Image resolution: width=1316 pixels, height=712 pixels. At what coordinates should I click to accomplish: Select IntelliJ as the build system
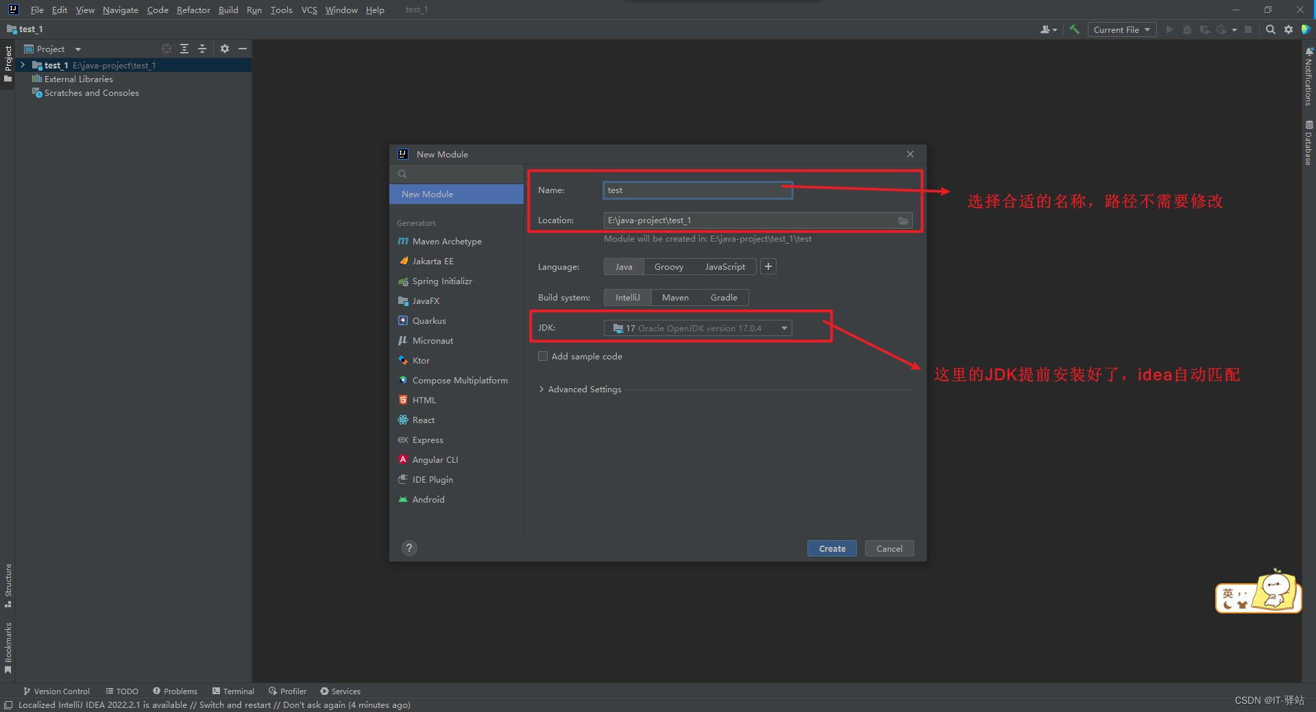627,298
